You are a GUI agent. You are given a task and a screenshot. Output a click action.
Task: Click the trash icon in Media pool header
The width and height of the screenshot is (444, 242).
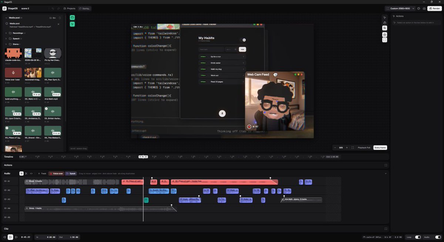pos(60,18)
